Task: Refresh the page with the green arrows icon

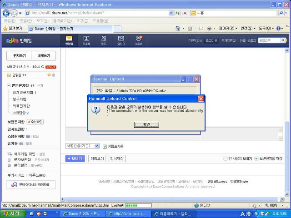Action: pos(178,13)
